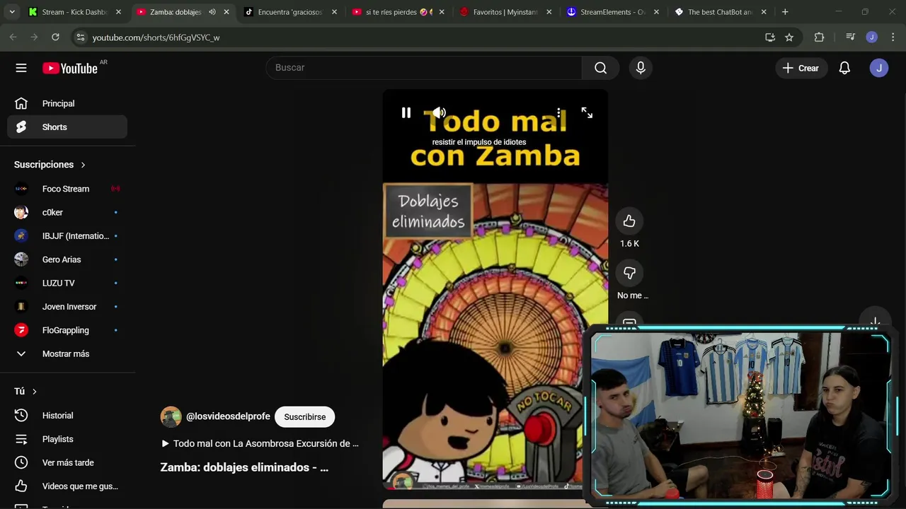This screenshot has width=906, height=509.
Task: Switch to StreamElements tab
Action: coord(613,12)
